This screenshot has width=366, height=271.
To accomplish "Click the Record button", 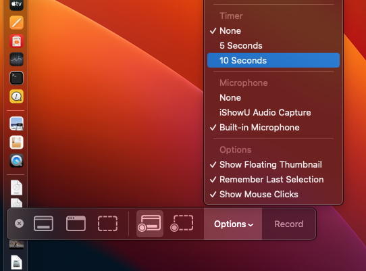I will (289, 224).
